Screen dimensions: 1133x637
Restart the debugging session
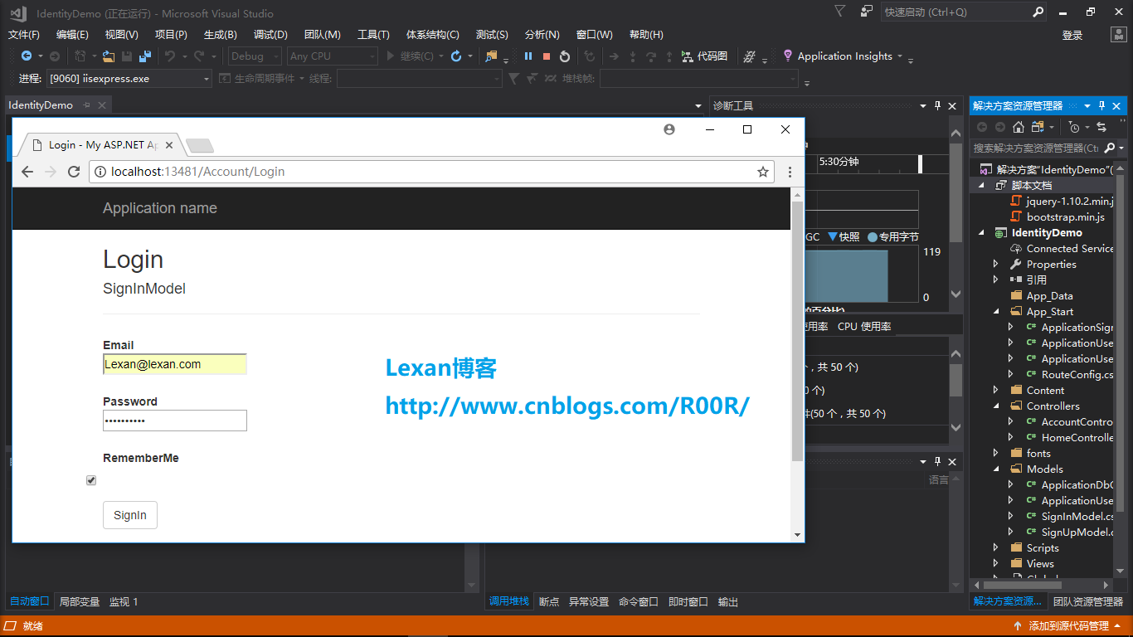pos(565,56)
